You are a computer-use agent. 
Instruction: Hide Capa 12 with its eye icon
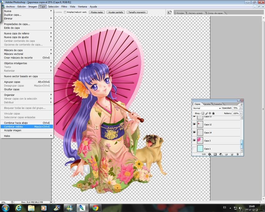(x=194, y=124)
